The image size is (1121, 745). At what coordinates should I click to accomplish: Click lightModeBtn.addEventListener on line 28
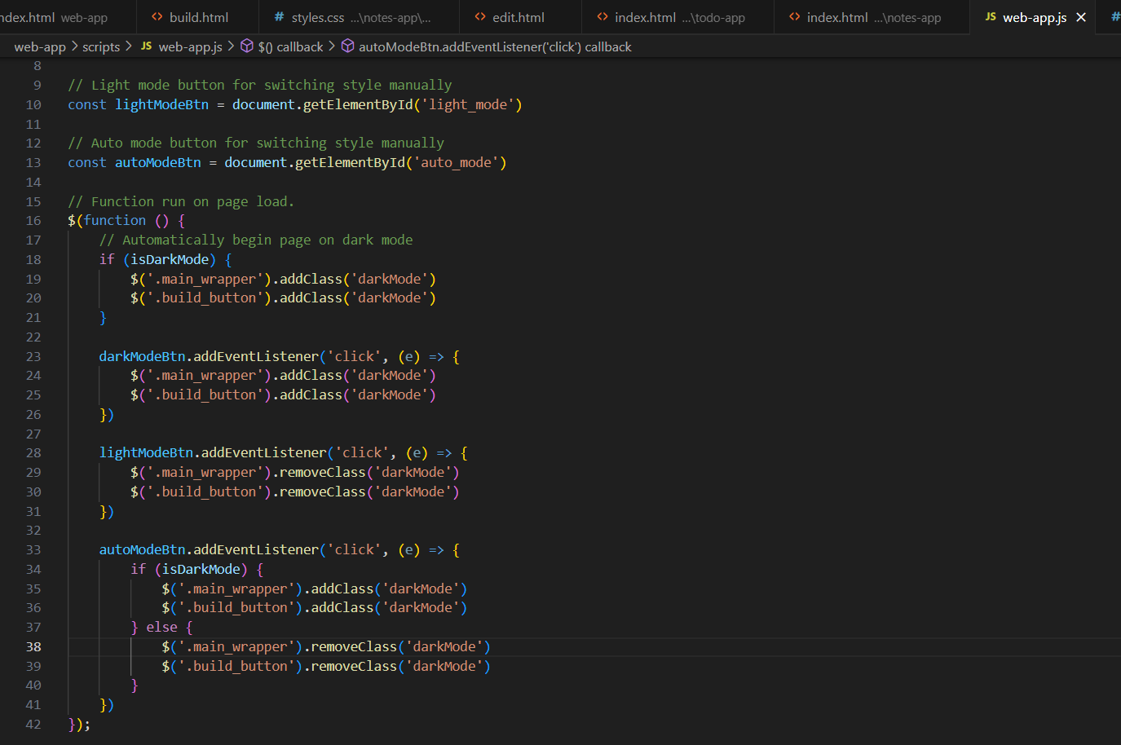coord(213,452)
